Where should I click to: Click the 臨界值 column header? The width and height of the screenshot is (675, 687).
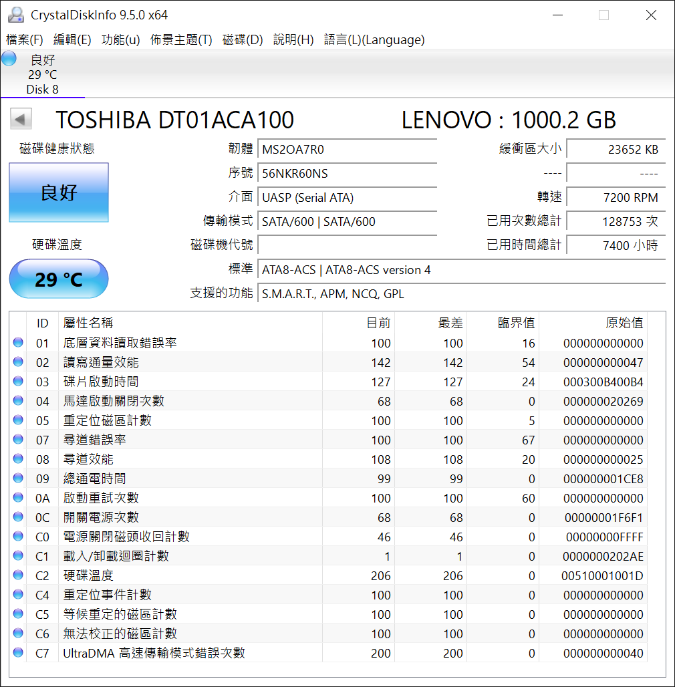(503, 323)
